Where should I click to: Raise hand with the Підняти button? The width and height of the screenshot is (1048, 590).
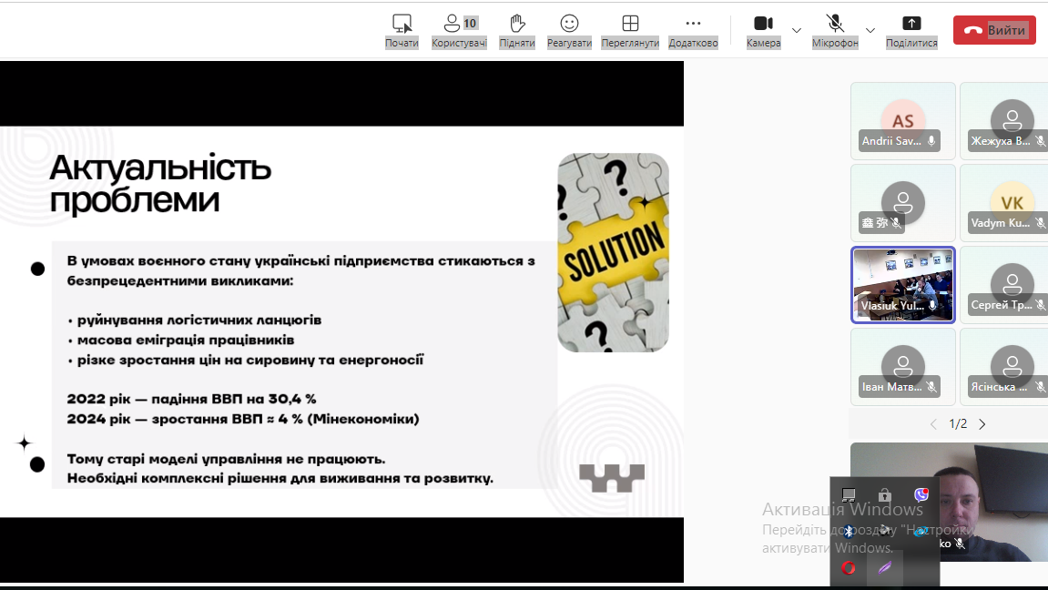(x=516, y=30)
